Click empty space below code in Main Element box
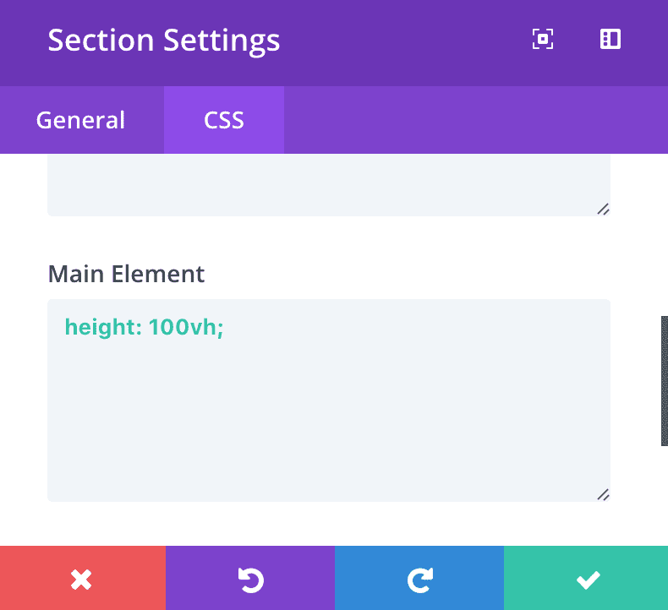 pyautogui.click(x=328, y=422)
